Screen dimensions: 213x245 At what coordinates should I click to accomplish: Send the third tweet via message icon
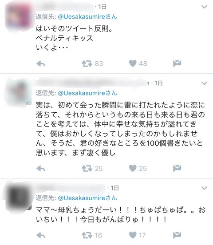pos(177,235)
